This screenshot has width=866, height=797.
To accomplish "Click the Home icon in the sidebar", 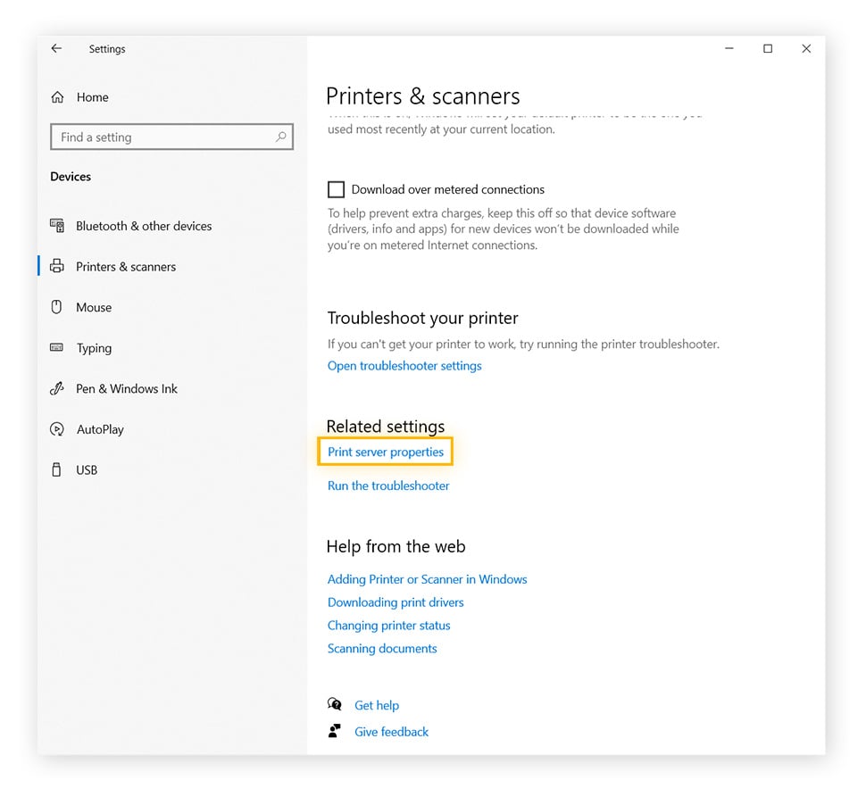I will coord(55,96).
